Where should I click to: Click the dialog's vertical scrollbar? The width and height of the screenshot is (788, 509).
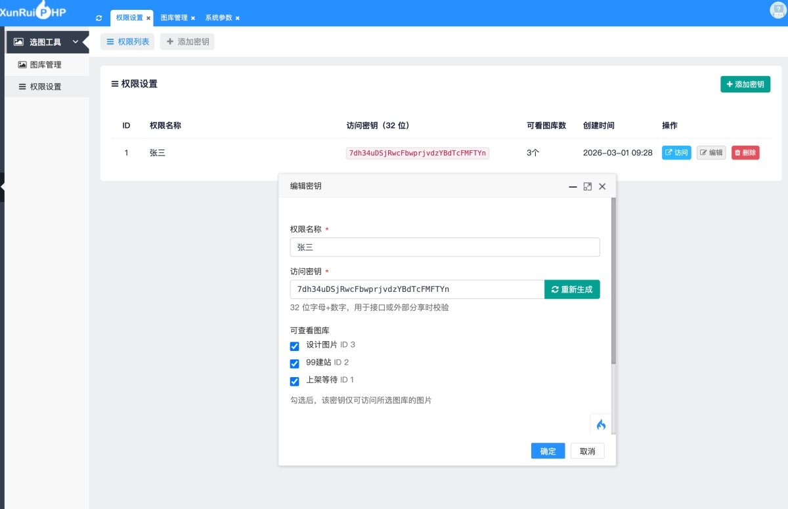click(x=613, y=282)
